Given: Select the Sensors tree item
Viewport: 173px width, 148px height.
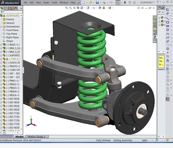Looking at the screenshot, I should [x=9, y=23].
